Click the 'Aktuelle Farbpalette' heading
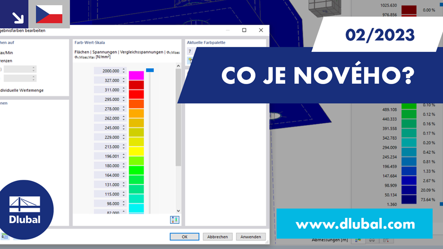Viewport: 443px width, 249px height. (x=206, y=43)
